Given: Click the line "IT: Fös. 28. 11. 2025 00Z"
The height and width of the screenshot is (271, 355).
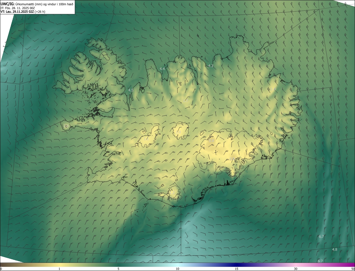Looking at the screenshot, I should [18, 8].
